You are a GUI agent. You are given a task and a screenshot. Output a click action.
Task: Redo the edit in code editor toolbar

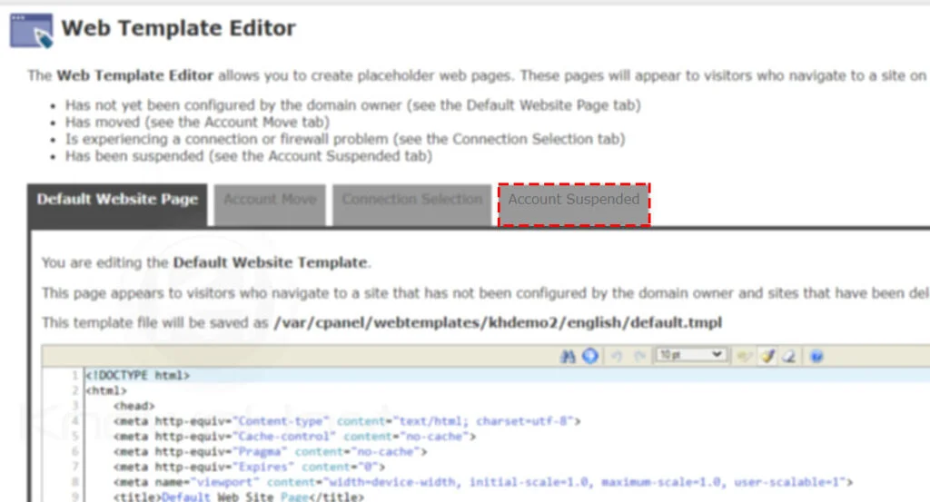pos(638,356)
